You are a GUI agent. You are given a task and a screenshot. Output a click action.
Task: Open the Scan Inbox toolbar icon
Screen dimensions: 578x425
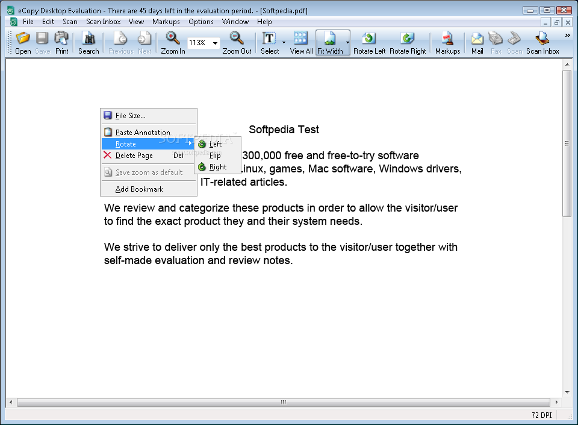542,43
